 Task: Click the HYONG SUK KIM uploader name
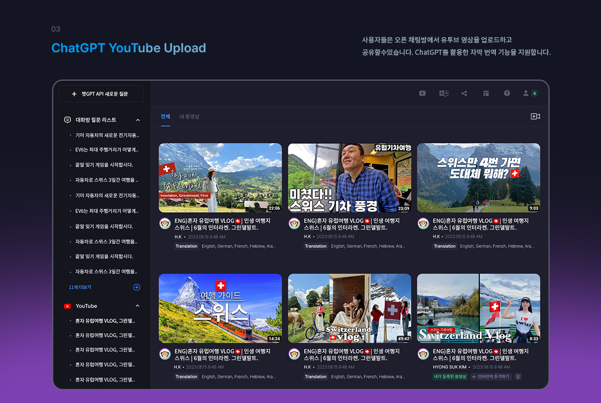pos(450,367)
